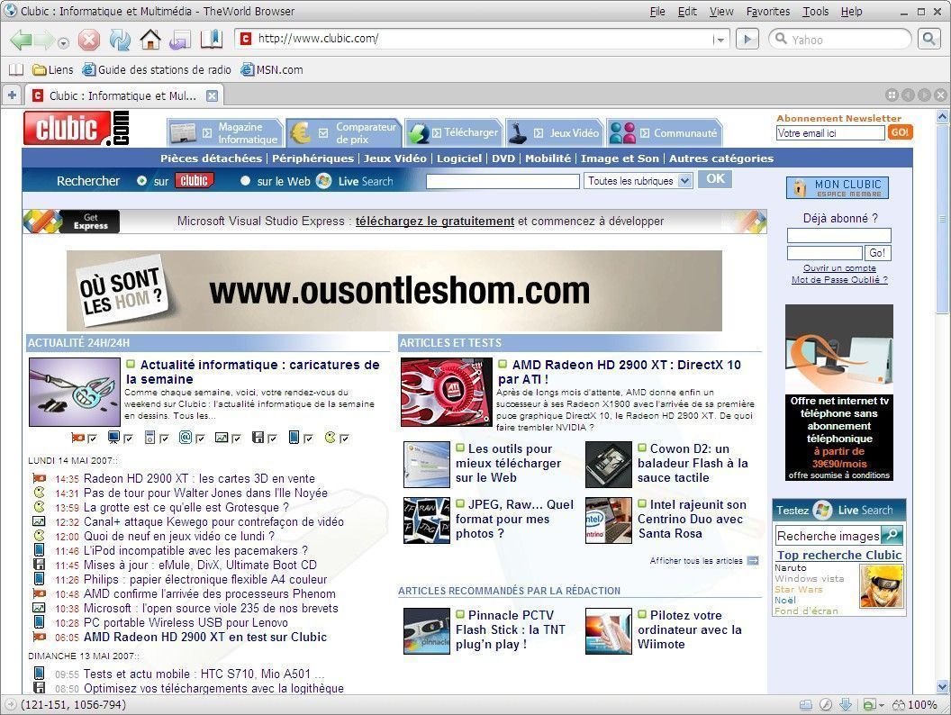Click the scrollbar down arrow
The height and width of the screenshot is (715, 951).
[942, 687]
